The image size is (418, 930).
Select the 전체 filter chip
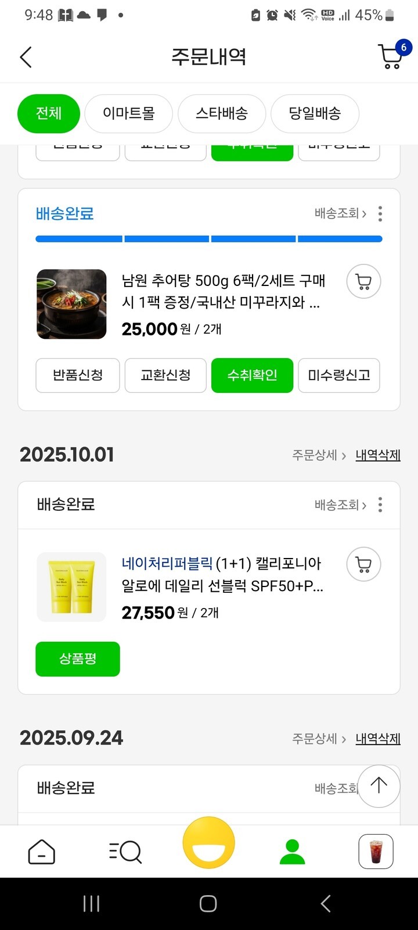[x=49, y=113]
